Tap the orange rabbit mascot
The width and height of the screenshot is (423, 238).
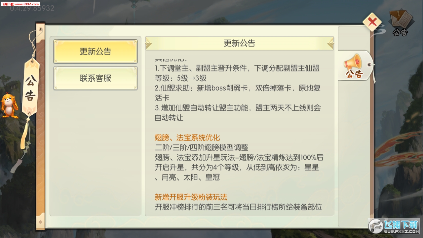pyautogui.click(x=9, y=106)
